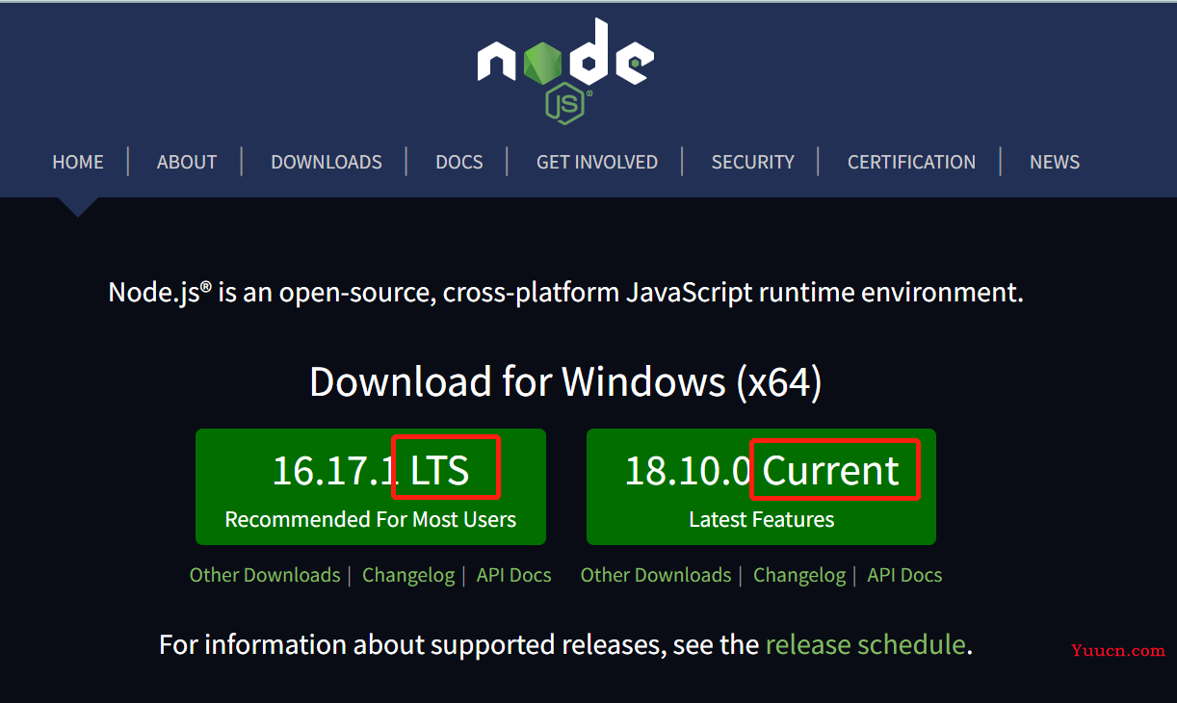Go to the NEWS section
This screenshot has height=703, width=1177.
[1055, 162]
